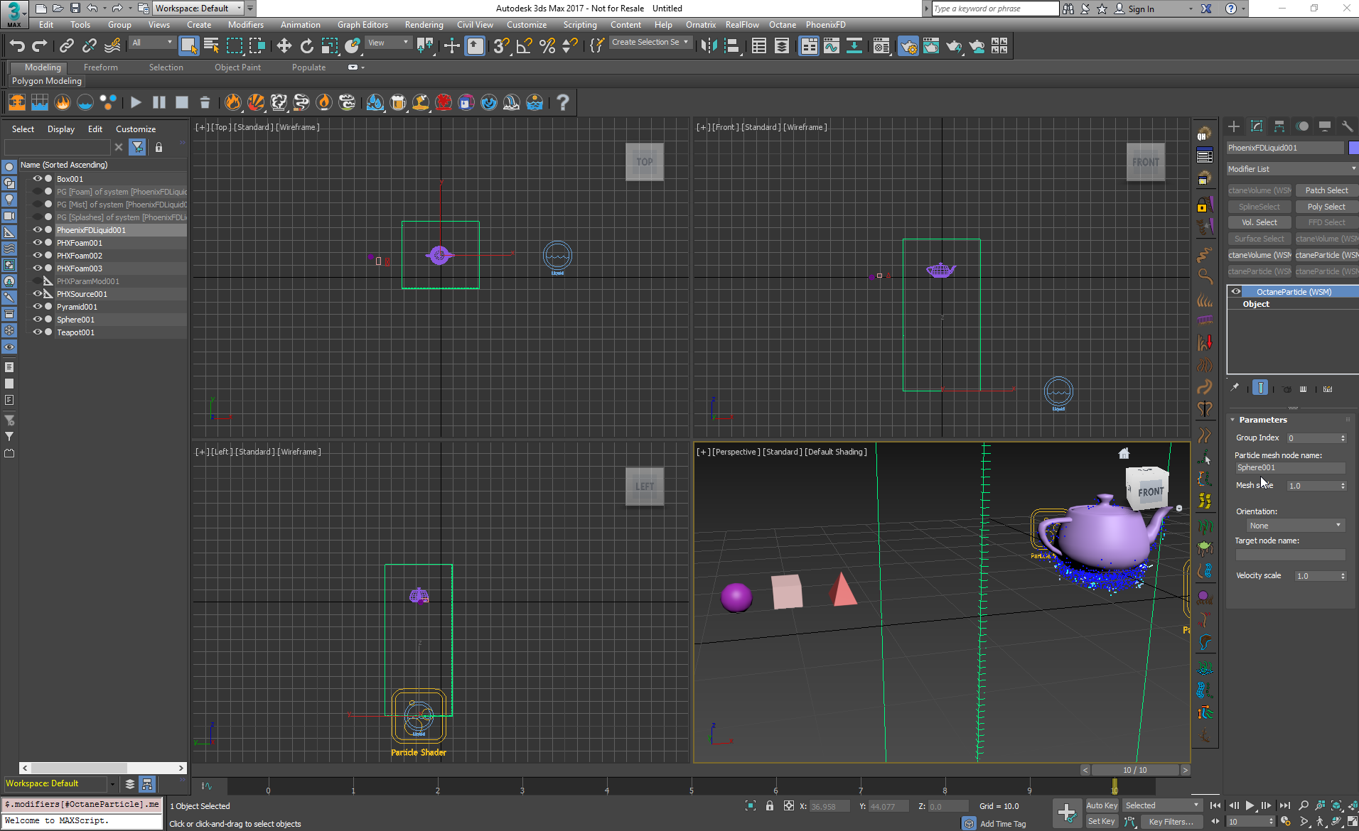Screen dimensions: 1359x831
Task: Open Key Filters dialog
Action: (x=1171, y=822)
